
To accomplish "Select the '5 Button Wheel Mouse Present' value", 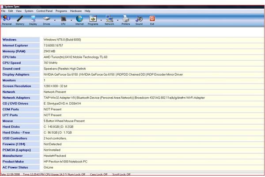I will pos(64,121).
